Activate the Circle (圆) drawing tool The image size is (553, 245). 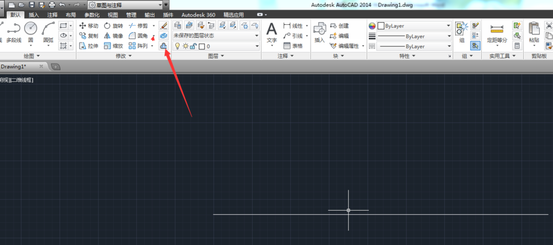coord(31,30)
